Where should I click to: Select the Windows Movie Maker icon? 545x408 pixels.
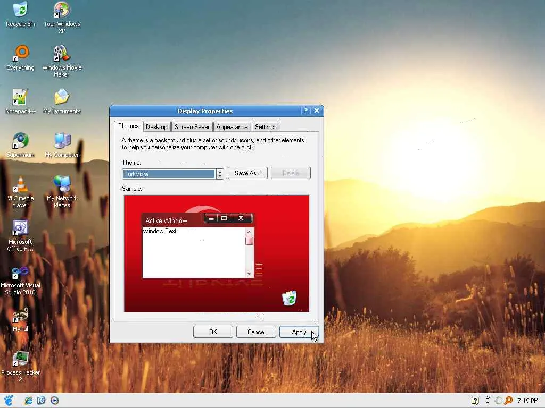[x=62, y=61]
